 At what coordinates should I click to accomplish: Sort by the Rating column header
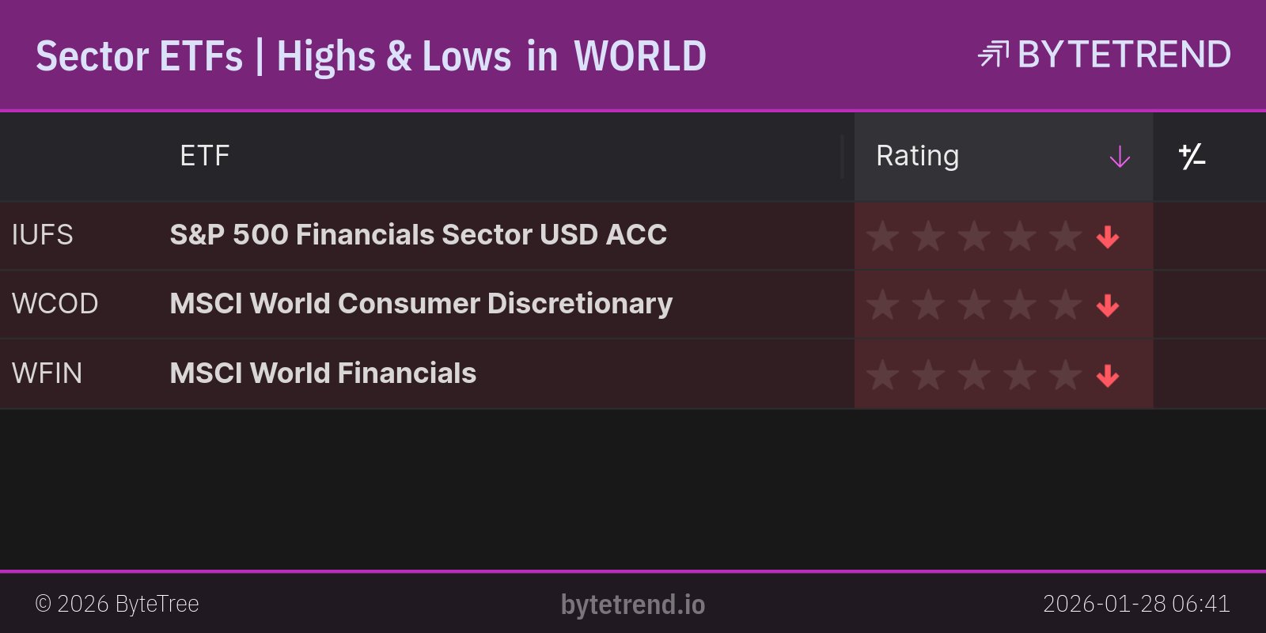click(x=918, y=156)
